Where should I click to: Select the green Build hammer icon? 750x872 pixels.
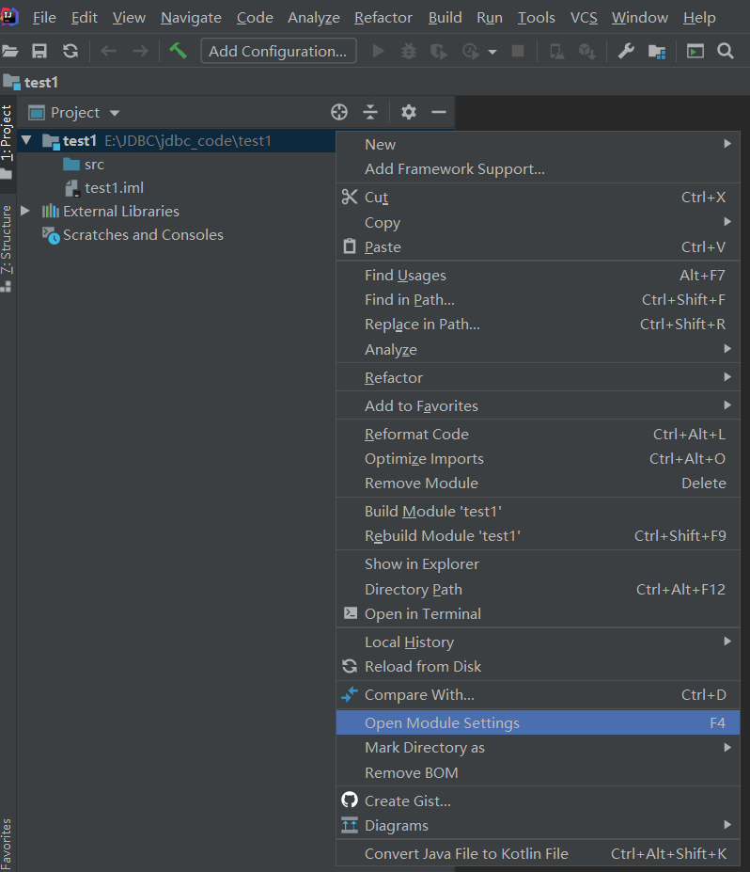[179, 51]
